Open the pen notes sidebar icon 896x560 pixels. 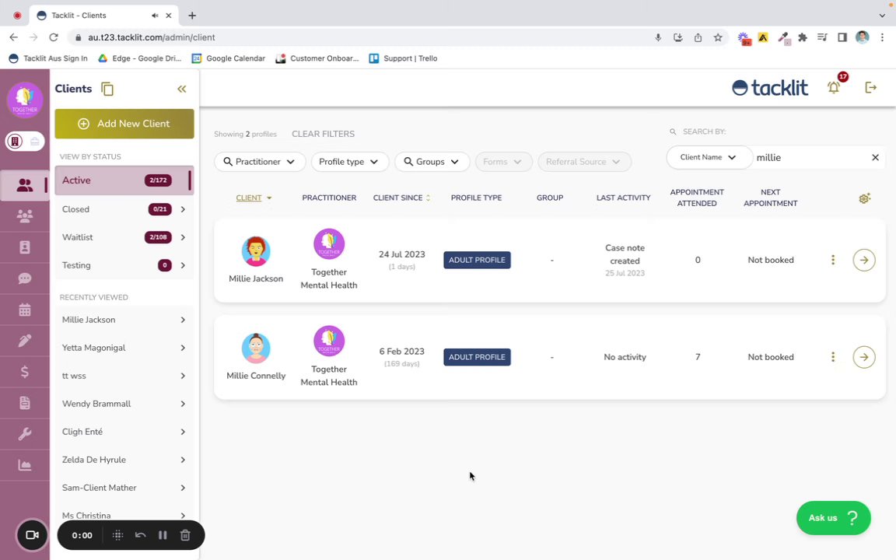point(25,341)
